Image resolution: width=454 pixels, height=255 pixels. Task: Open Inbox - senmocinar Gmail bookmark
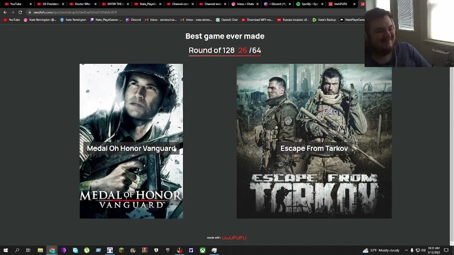click(x=161, y=20)
